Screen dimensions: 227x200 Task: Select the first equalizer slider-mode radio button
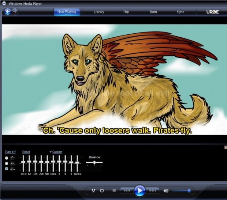pyautogui.click(x=7, y=158)
